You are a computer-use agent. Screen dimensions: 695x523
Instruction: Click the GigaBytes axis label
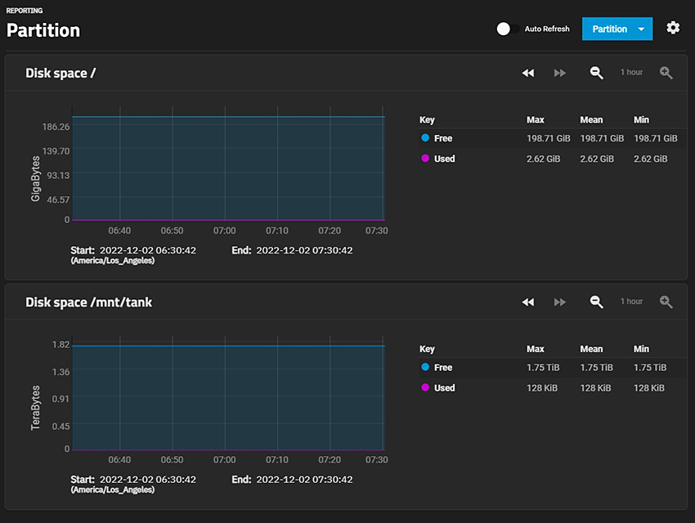coord(35,178)
